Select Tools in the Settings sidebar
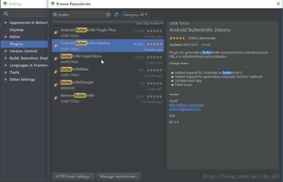The image size is (283, 182). (14, 73)
